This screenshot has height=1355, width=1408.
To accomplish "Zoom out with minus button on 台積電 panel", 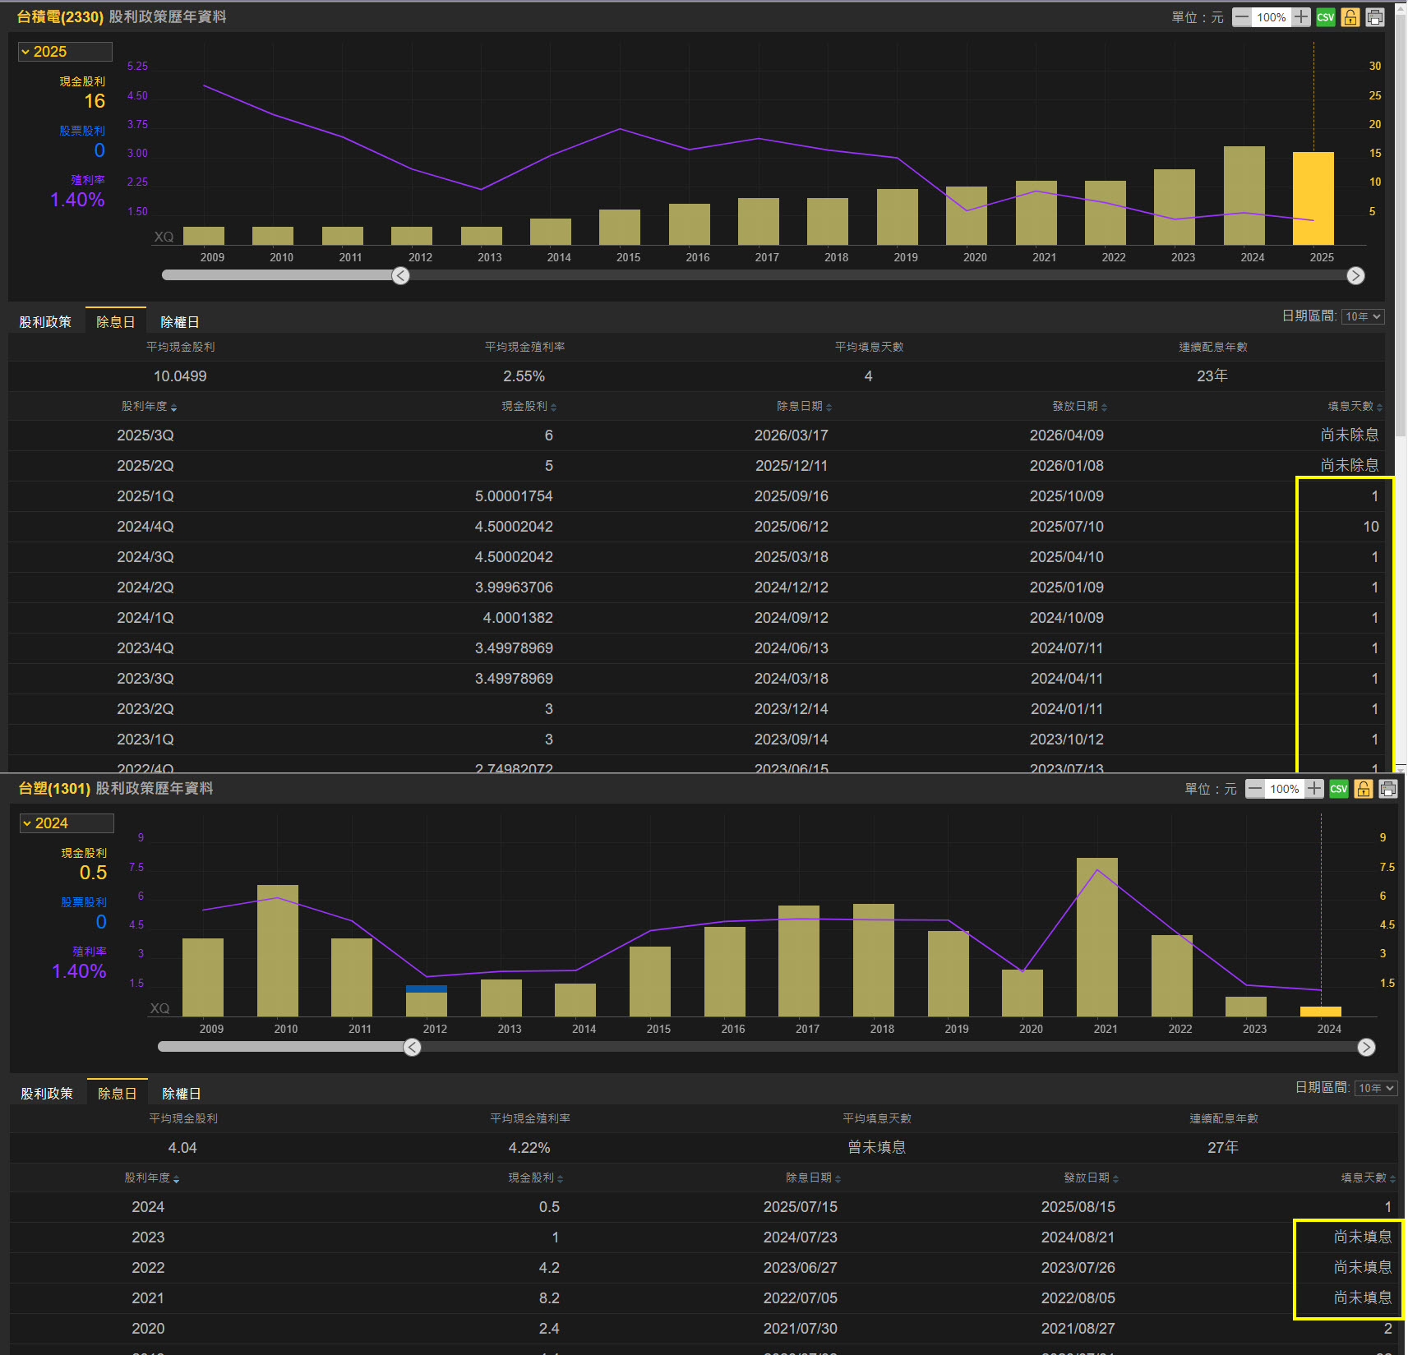I will pyautogui.click(x=1242, y=17).
